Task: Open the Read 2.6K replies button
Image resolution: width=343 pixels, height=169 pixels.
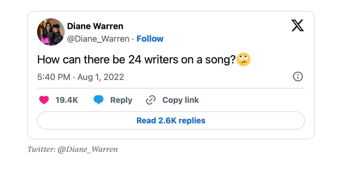Action: pyautogui.click(x=171, y=120)
